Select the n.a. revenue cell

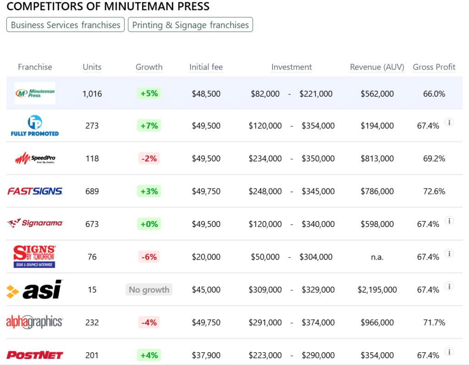377,257
